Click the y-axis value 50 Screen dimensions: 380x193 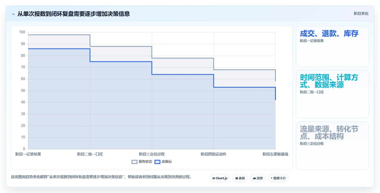tap(23, 91)
